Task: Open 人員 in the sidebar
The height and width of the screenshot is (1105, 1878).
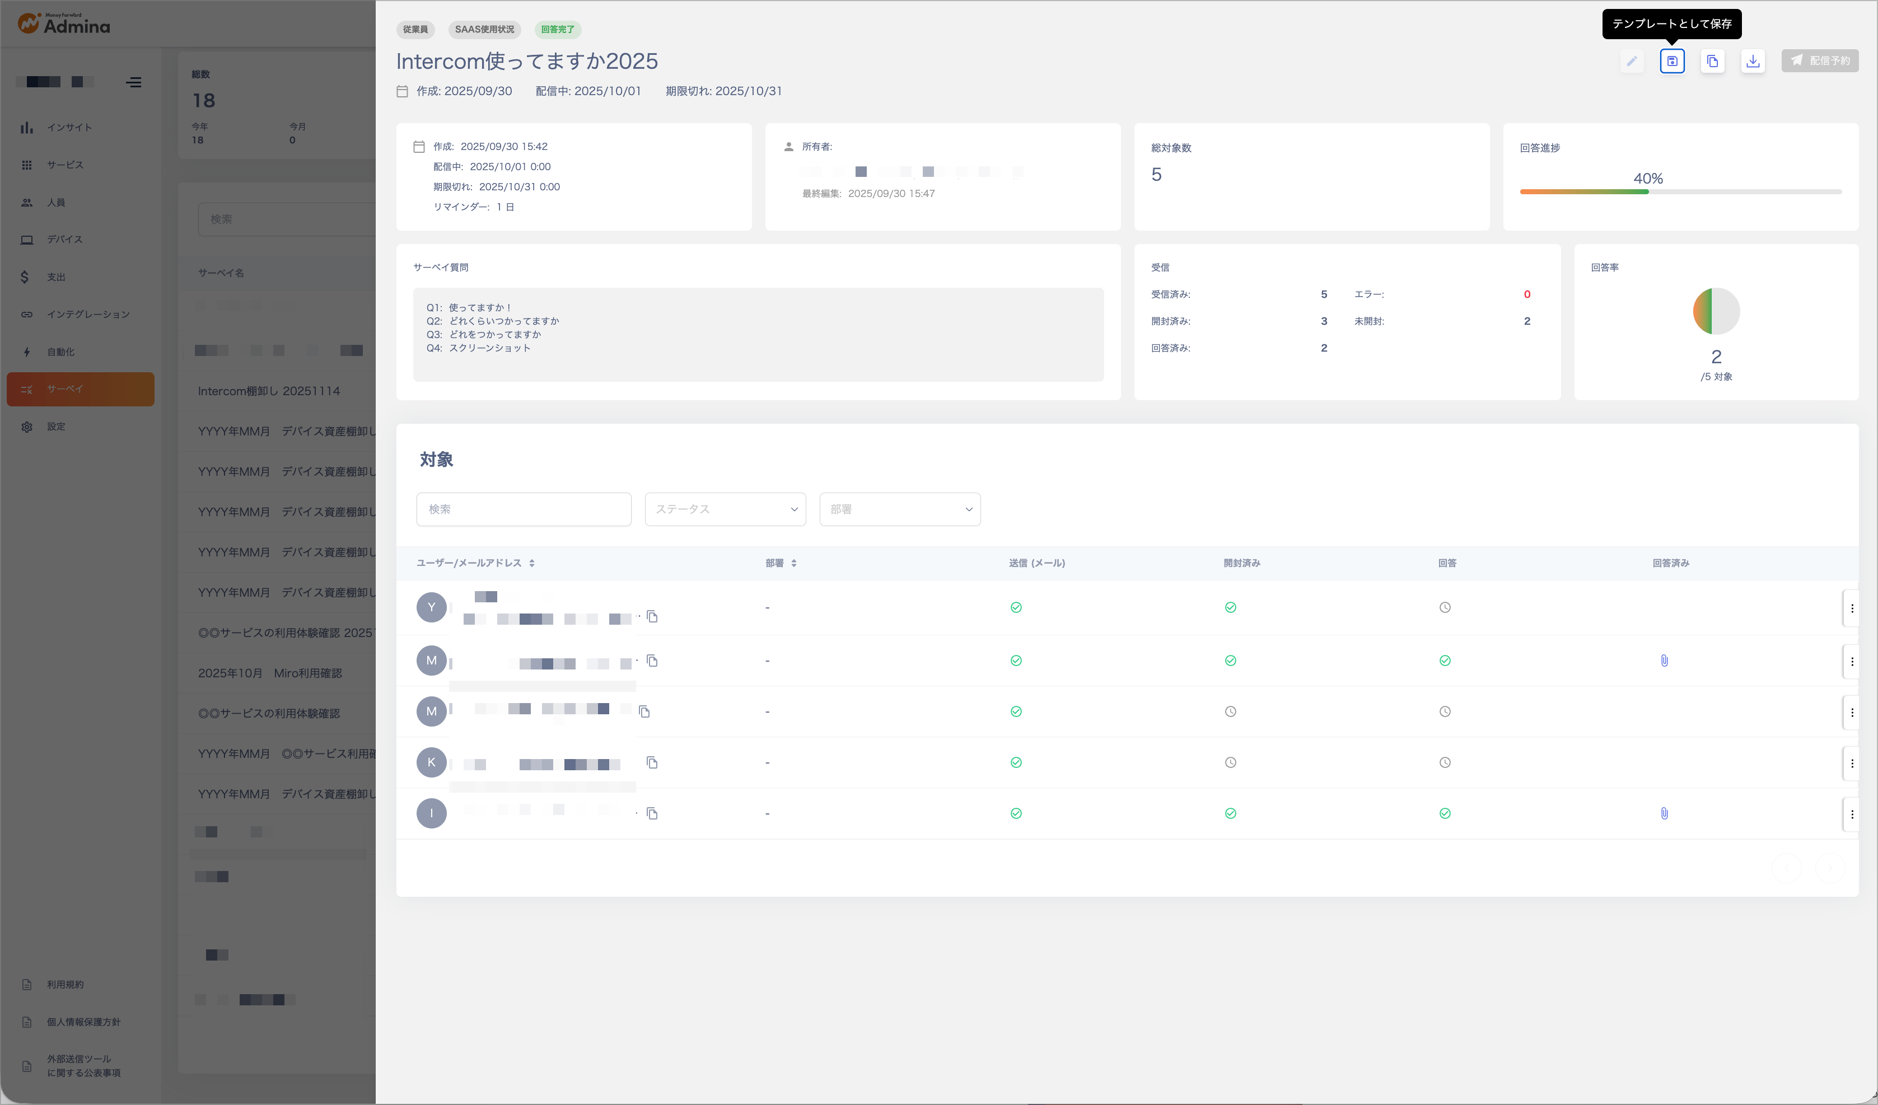Action: [x=81, y=203]
